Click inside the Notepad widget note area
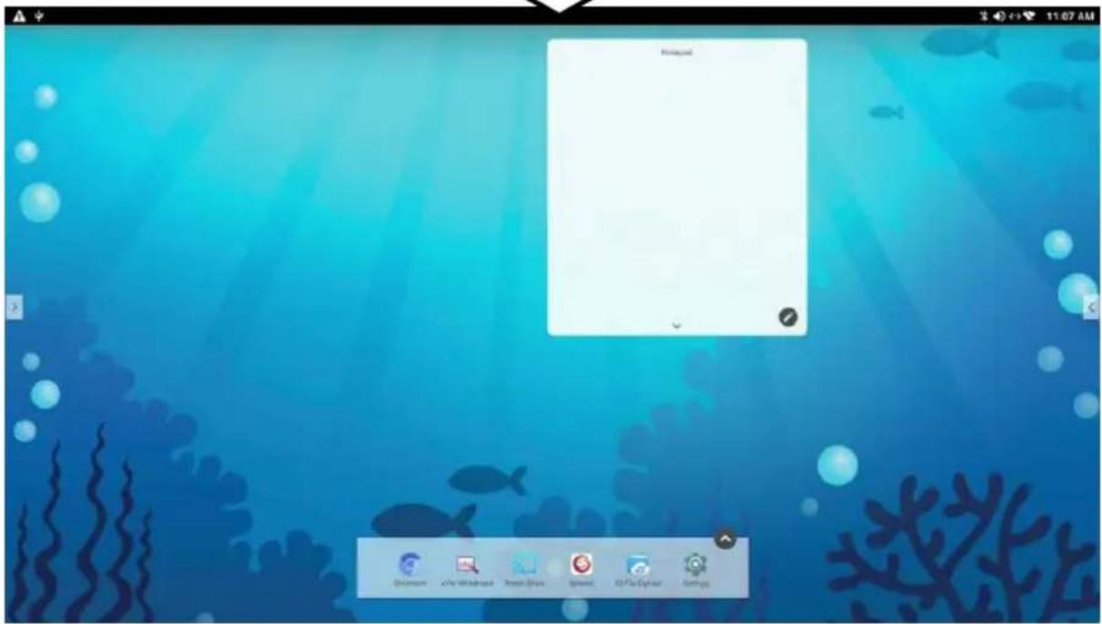1102x624 pixels. click(x=676, y=187)
